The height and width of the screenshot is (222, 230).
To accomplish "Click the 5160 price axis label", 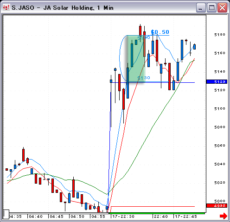I will [220, 53].
